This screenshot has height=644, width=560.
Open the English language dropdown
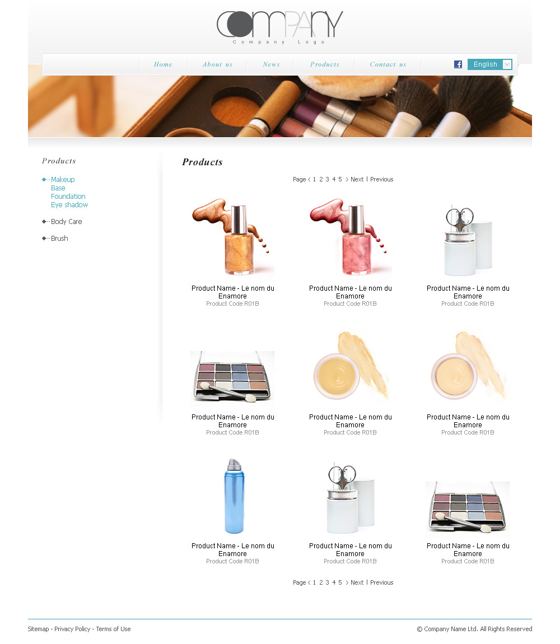(490, 64)
